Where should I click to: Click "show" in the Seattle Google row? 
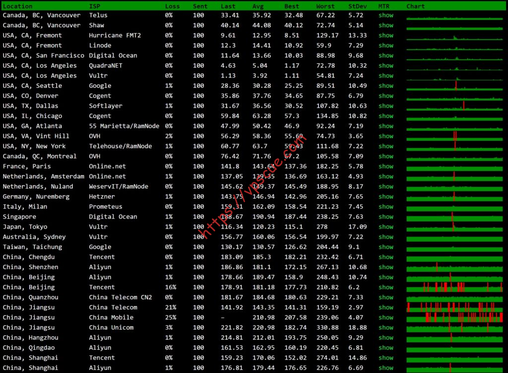tap(386, 86)
